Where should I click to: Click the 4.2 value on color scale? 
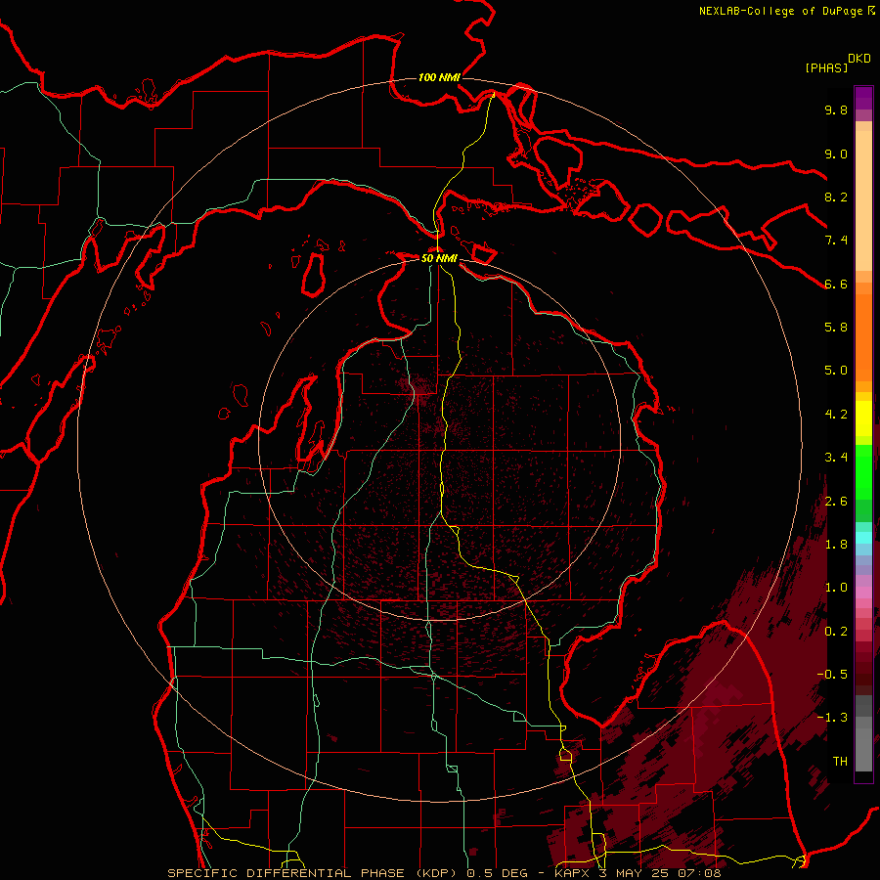click(x=836, y=415)
